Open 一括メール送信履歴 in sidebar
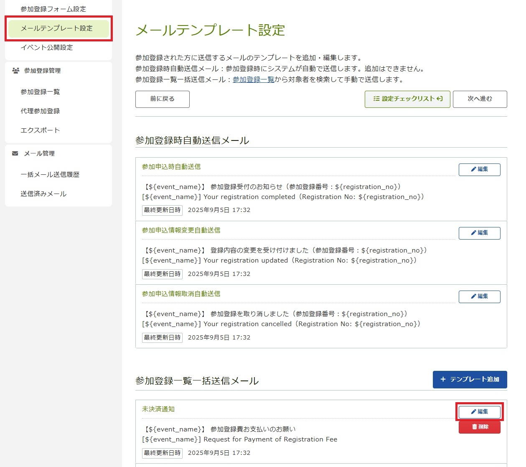Screen dimensions: 526x467 tap(50, 175)
